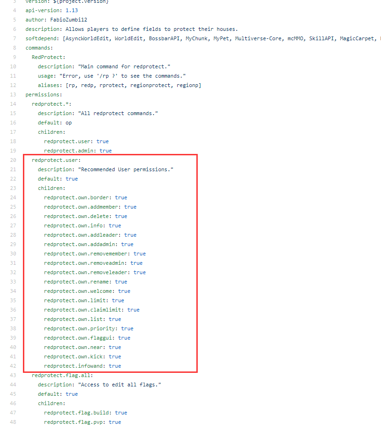Click the 'permissions:' key
Screen dimensions: 381x429
[x=44, y=95]
